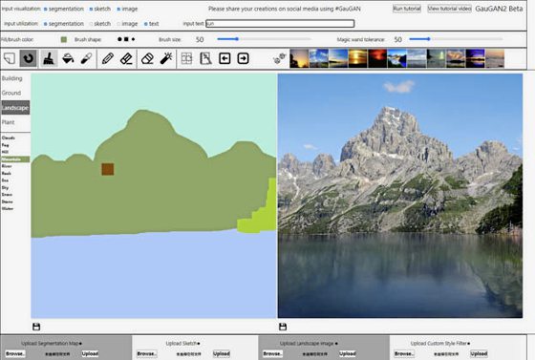Screen dimensions: 535x360
Task: Click the input text field
Action: (280, 24)
